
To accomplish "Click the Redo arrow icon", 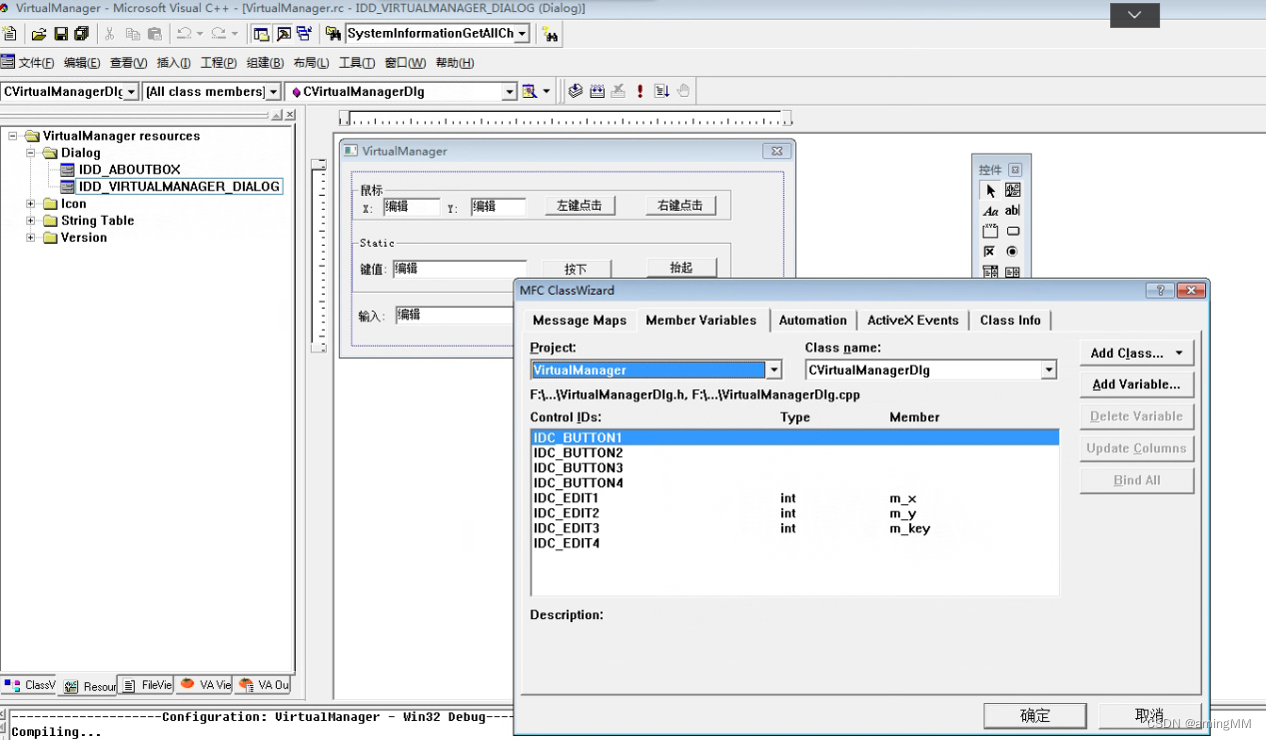I will pos(218,34).
